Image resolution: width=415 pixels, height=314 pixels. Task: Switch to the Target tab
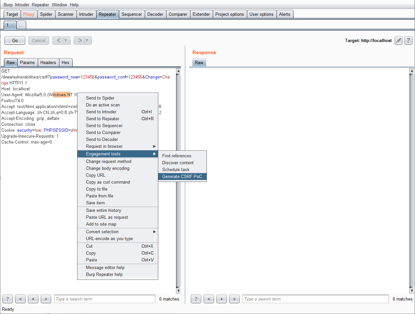pyautogui.click(x=12, y=14)
